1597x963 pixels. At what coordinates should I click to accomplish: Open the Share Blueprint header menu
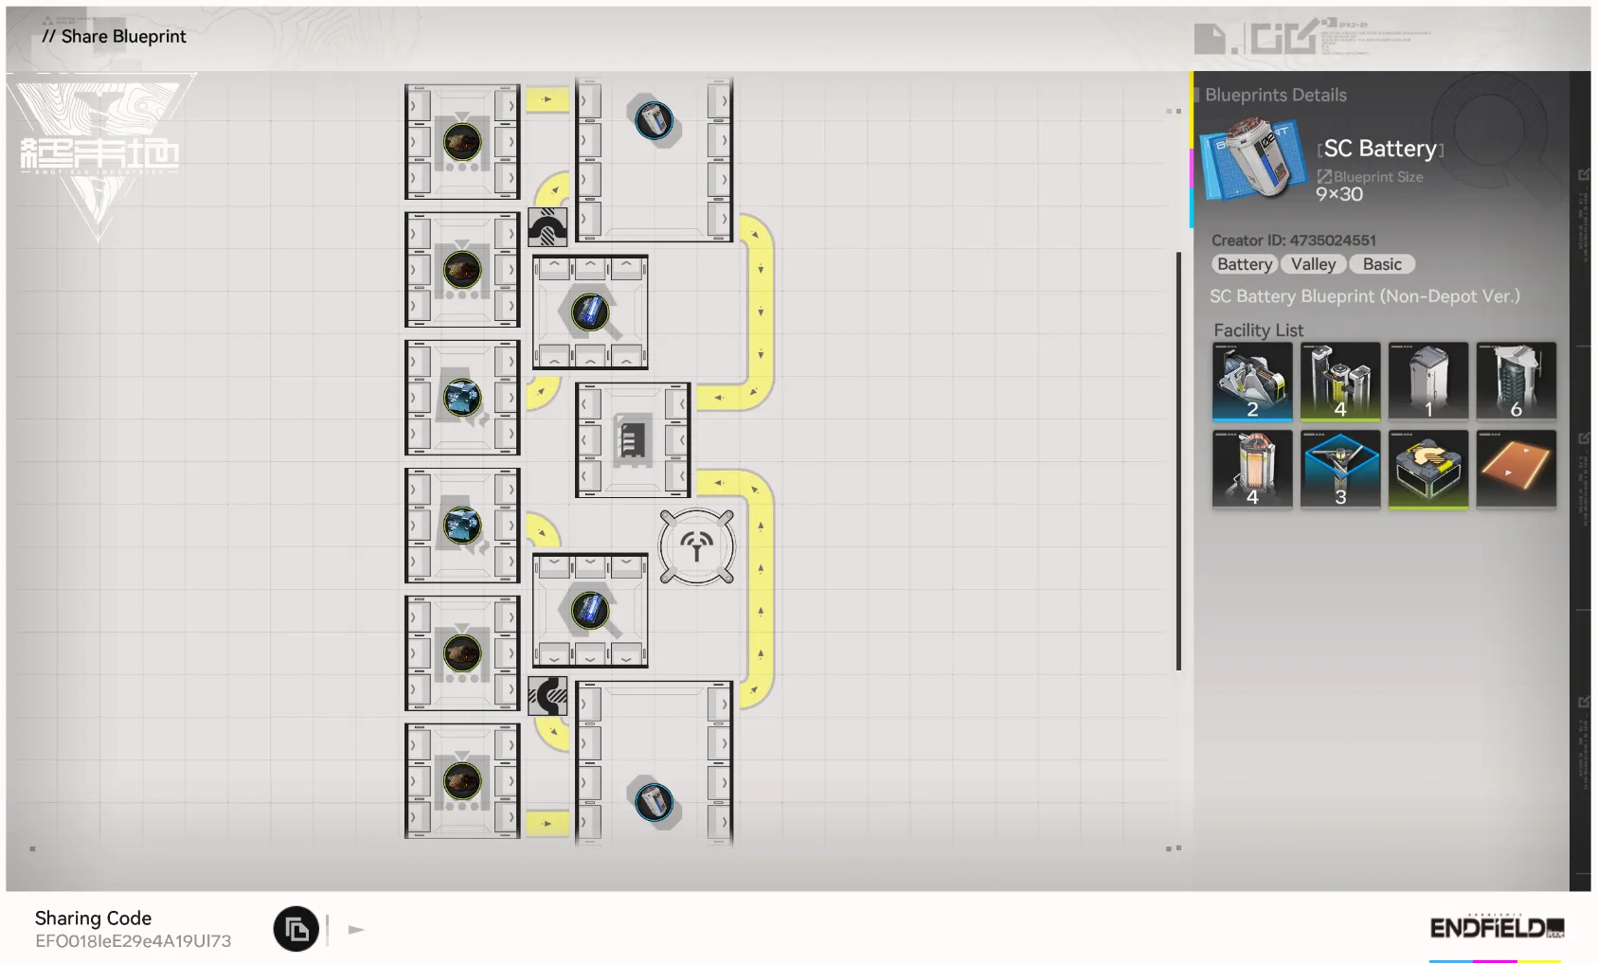click(x=113, y=36)
